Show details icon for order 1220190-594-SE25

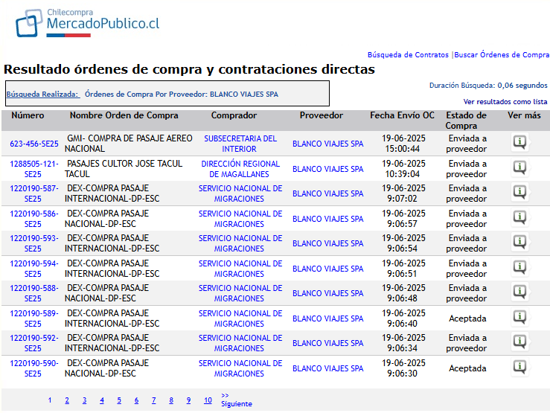(x=520, y=268)
